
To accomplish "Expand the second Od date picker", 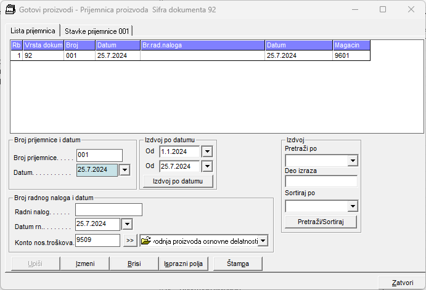I will (x=207, y=166).
